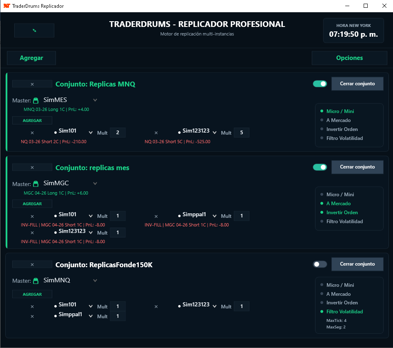Disable the toggle switch for Replicas MNQ set

pos(320,83)
